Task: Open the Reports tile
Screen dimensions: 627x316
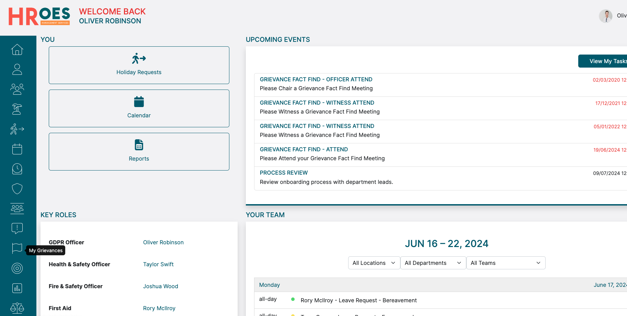Action: click(139, 152)
